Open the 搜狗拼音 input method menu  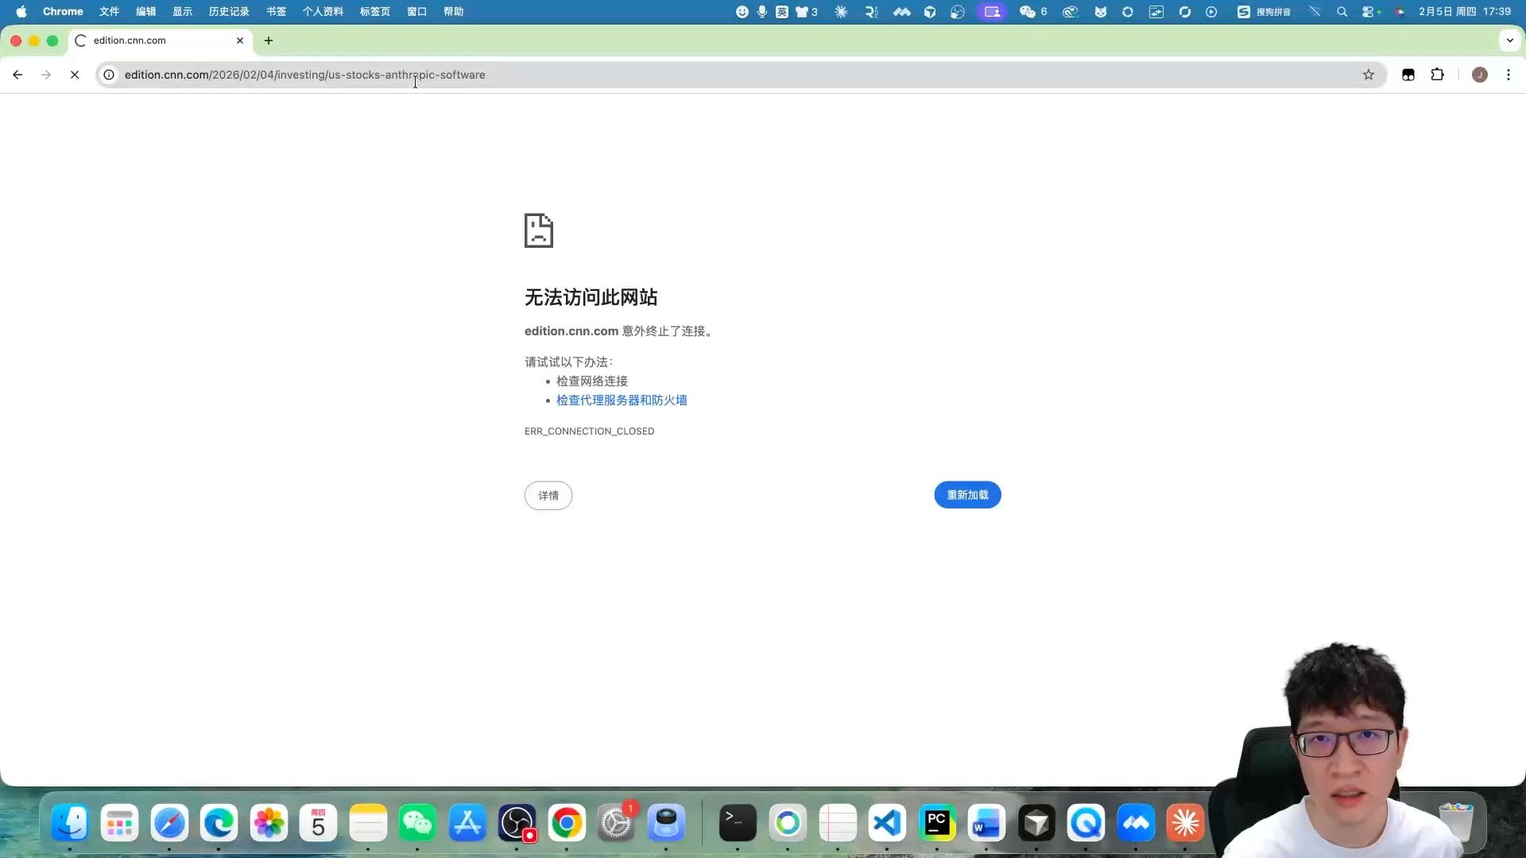click(x=1265, y=12)
